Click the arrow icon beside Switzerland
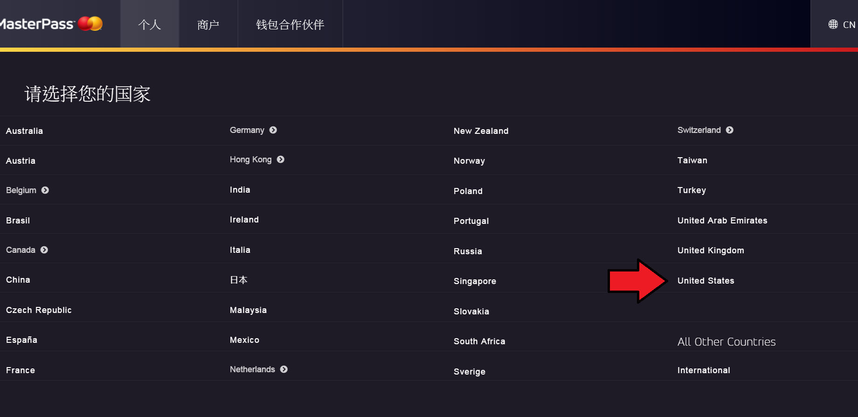Screen dimensions: 858x417 (x=730, y=130)
